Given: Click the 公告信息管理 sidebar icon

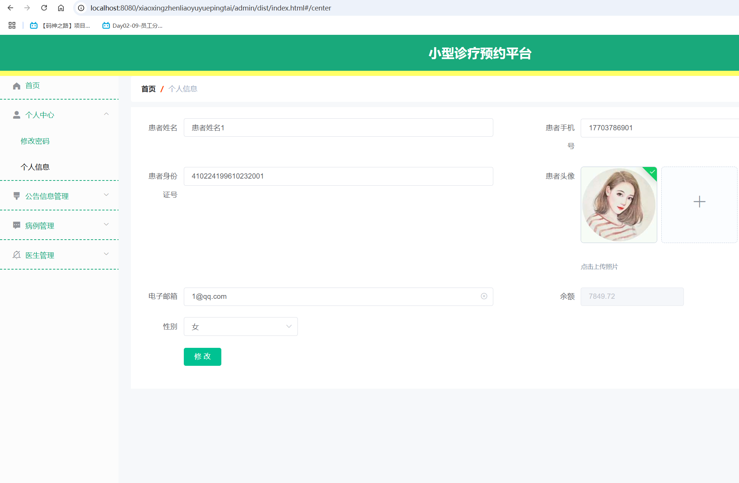Looking at the screenshot, I should (x=17, y=196).
